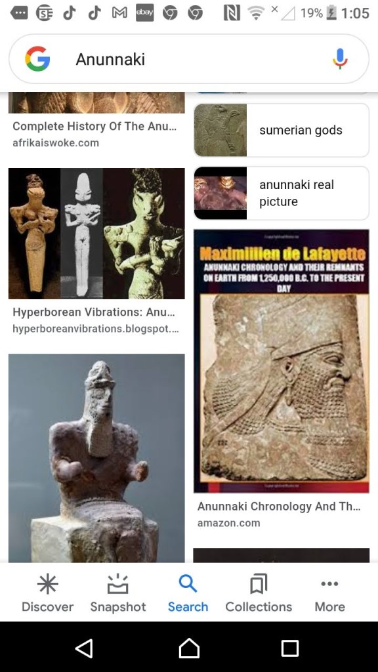The width and height of the screenshot is (378, 672).
Task: Tap the Gmail notification icon in status bar
Action: (x=119, y=14)
